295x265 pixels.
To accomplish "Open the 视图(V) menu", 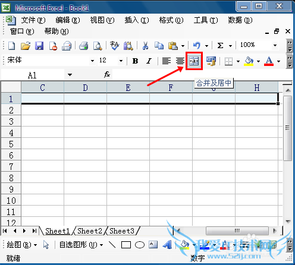I will click(102, 20).
